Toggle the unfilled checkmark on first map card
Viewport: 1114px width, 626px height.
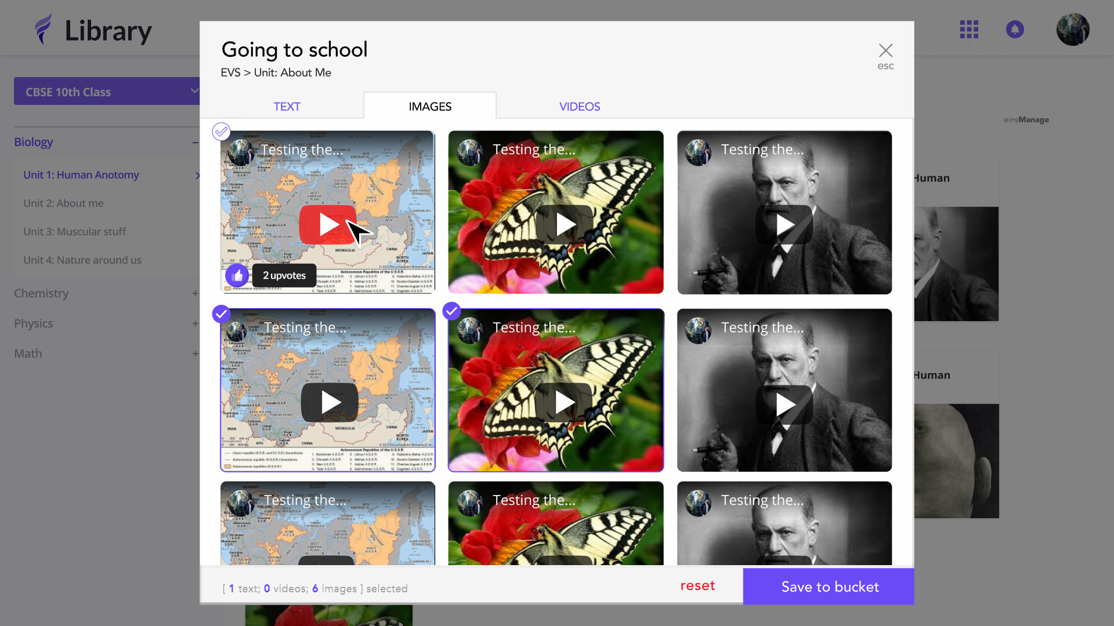pos(221,132)
